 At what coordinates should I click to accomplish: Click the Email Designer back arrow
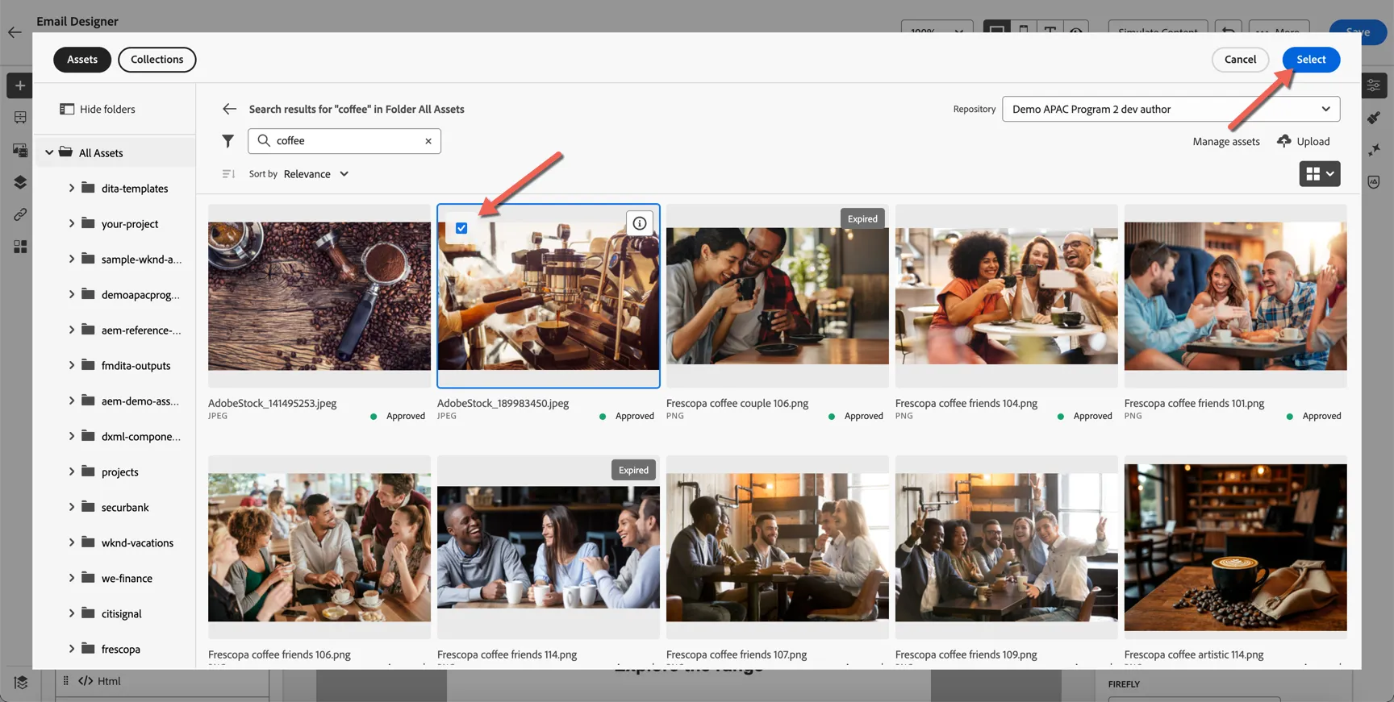[15, 32]
